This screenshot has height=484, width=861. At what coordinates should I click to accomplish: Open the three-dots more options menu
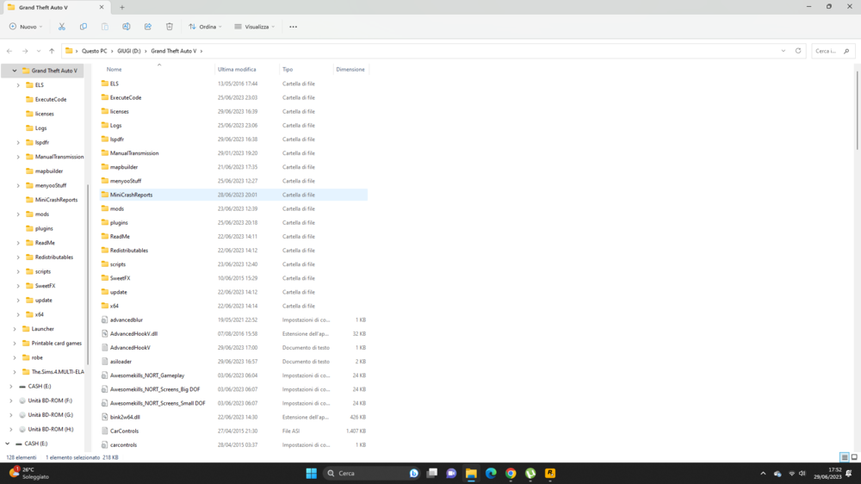click(x=294, y=27)
